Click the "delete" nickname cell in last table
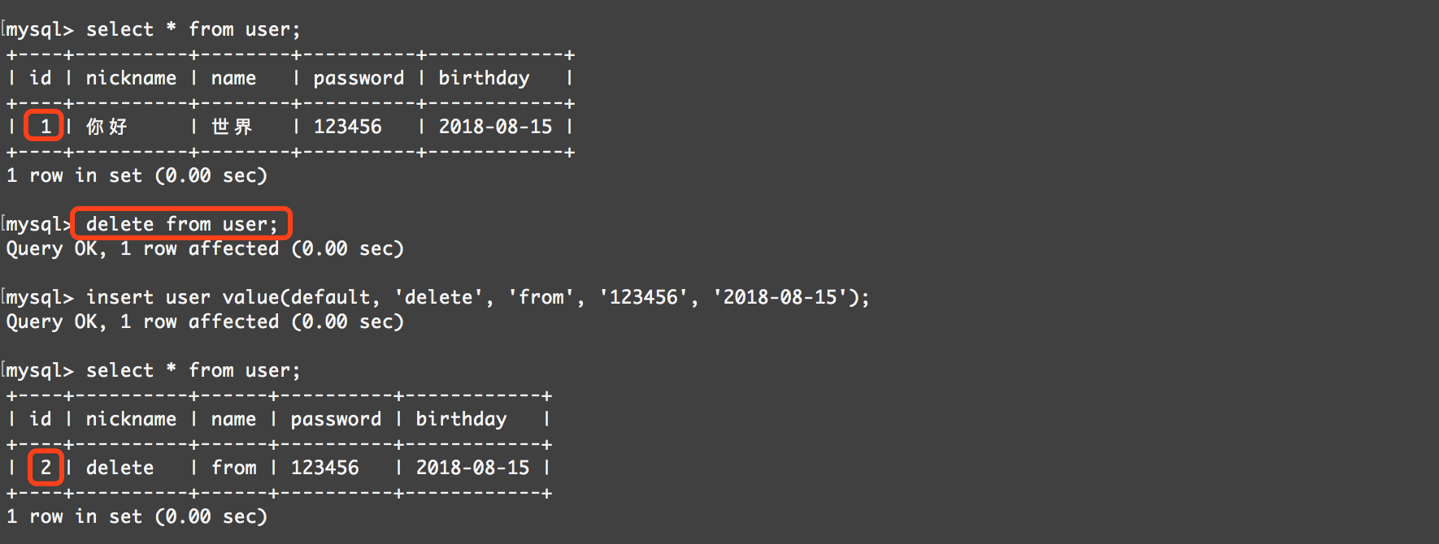Image resolution: width=1439 pixels, height=544 pixels. [120, 468]
